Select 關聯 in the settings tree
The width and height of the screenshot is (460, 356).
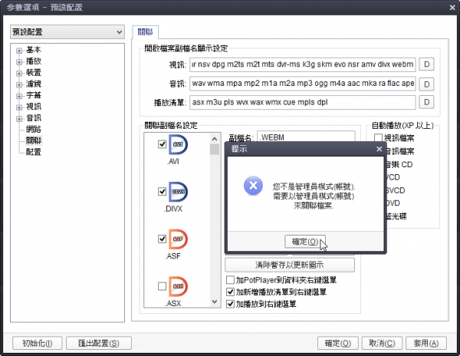click(x=34, y=140)
